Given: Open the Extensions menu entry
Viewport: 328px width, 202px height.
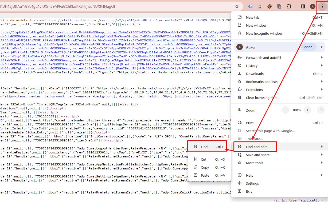Looking at the screenshot, I should [x=279, y=90].
